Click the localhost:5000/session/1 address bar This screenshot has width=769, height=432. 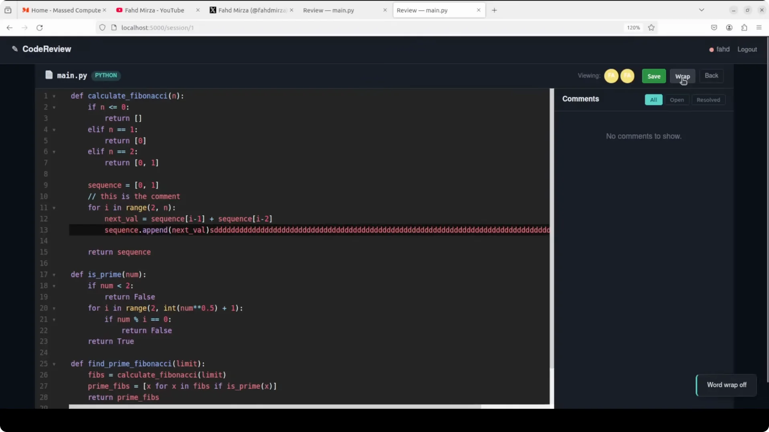click(360, 28)
